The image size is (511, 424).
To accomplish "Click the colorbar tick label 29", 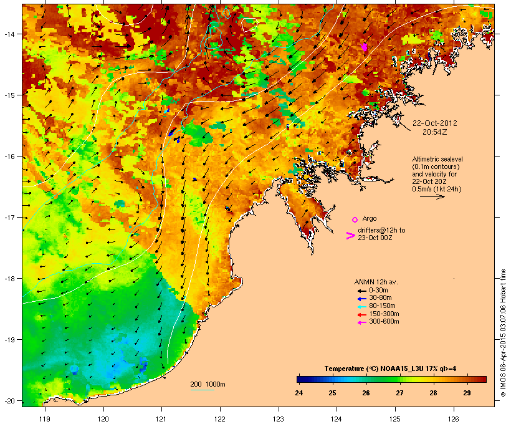I will tap(467, 393).
